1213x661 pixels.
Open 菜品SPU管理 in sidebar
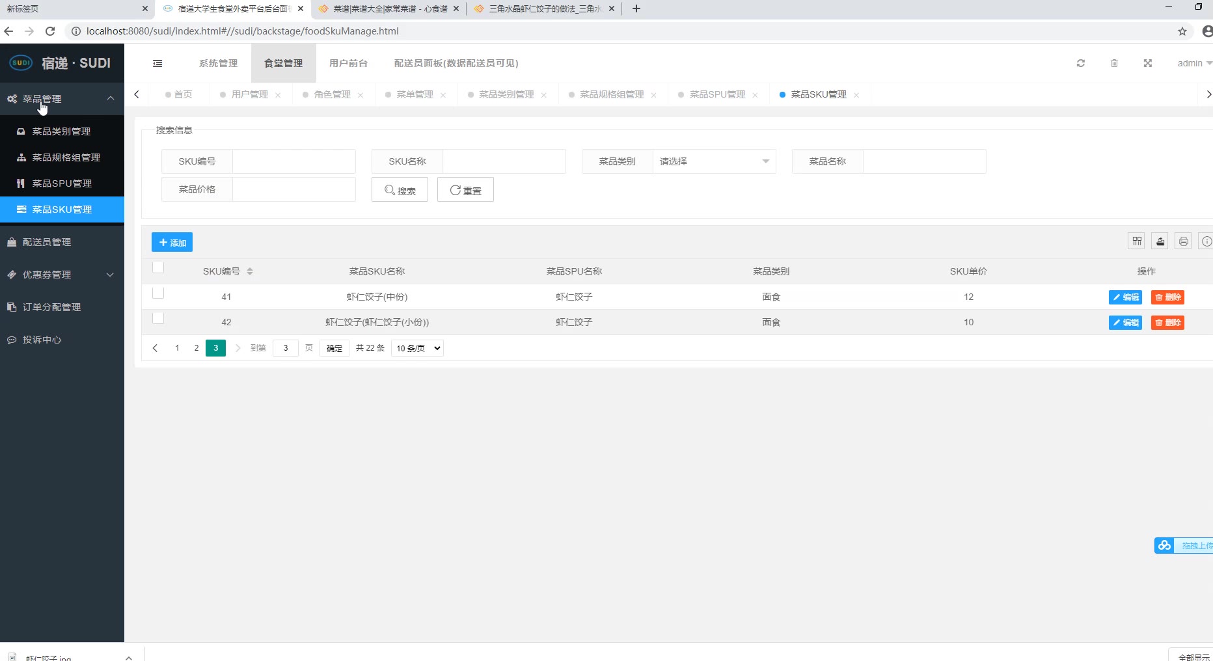click(x=62, y=183)
